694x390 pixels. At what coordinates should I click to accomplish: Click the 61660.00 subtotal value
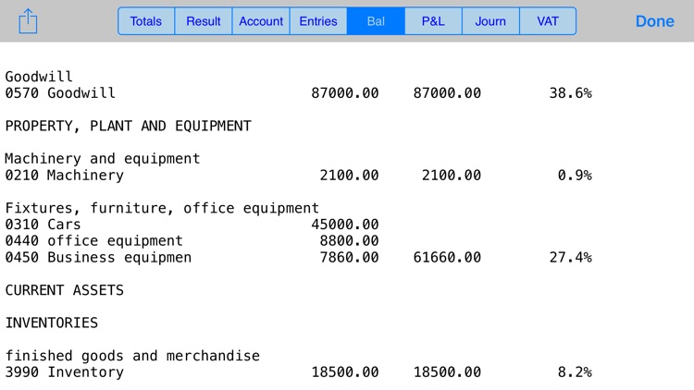coord(447,257)
